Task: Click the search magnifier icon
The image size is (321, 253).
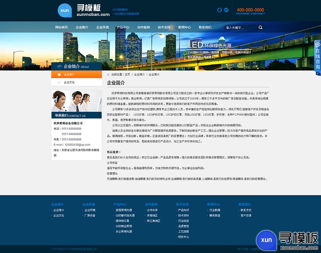Action: click(x=260, y=27)
